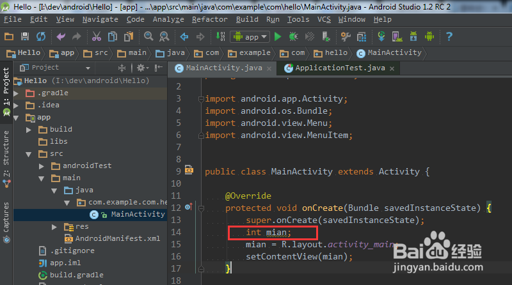Open the Navigate menu
Image resolution: width=512 pixels, height=285 pixels.
click(x=100, y=20)
